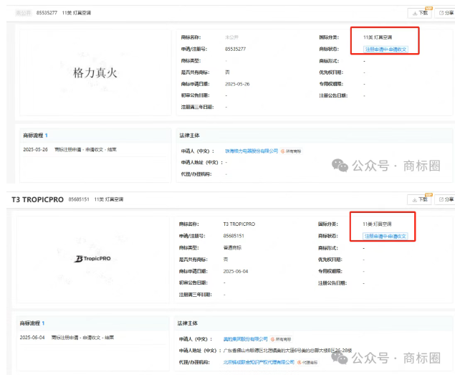Open agency link 北京铭成联合知识产权代理有限公司
Image resolution: width=455 pixels, height=375 pixels.
[x=259, y=362]
